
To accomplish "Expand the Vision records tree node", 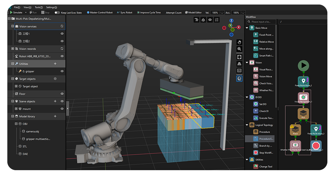I will coord(13,49).
